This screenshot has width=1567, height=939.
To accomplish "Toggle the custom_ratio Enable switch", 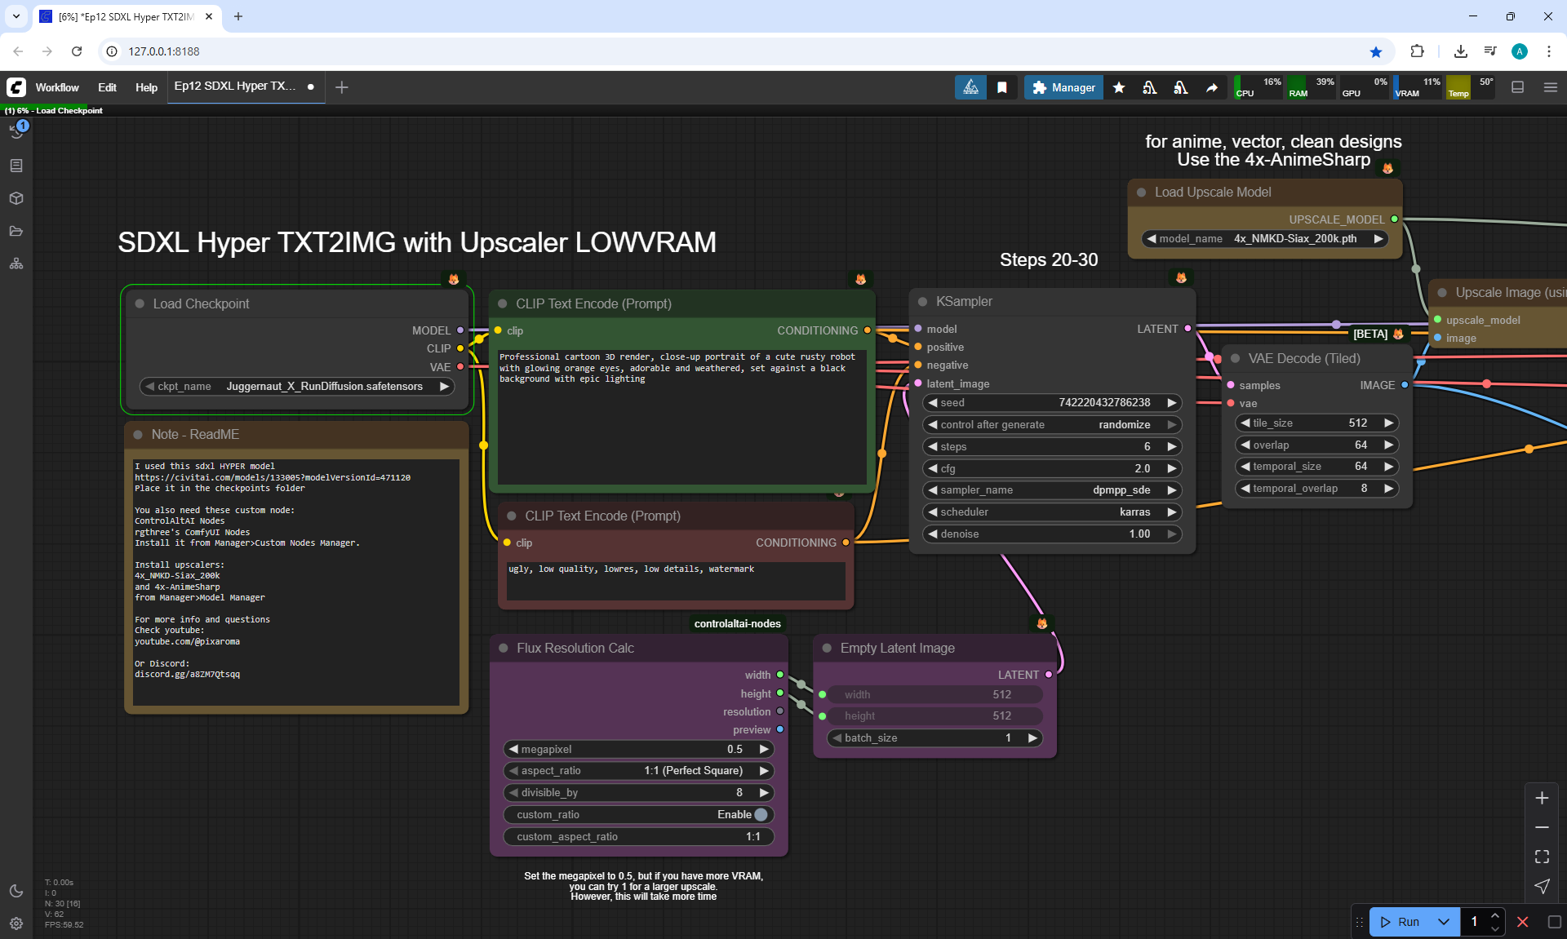I will [x=760, y=814].
